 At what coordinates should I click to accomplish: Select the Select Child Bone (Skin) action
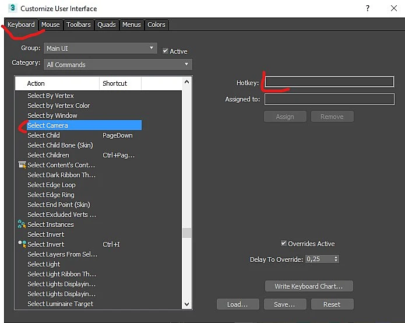[x=60, y=145]
